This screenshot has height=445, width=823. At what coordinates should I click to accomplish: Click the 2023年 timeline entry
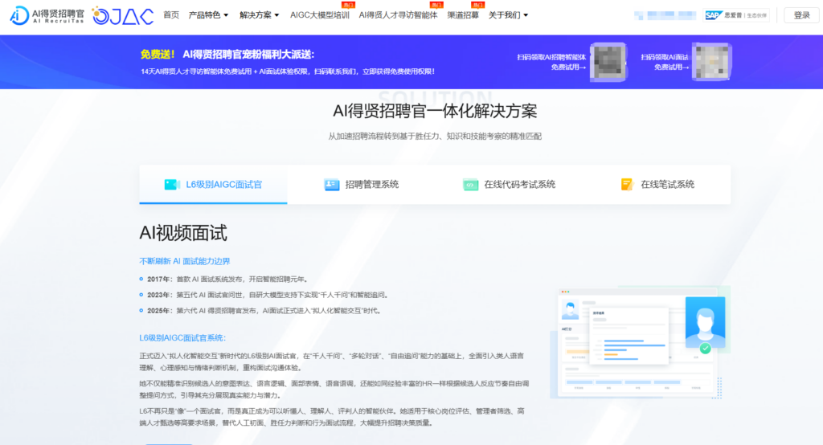(x=265, y=295)
